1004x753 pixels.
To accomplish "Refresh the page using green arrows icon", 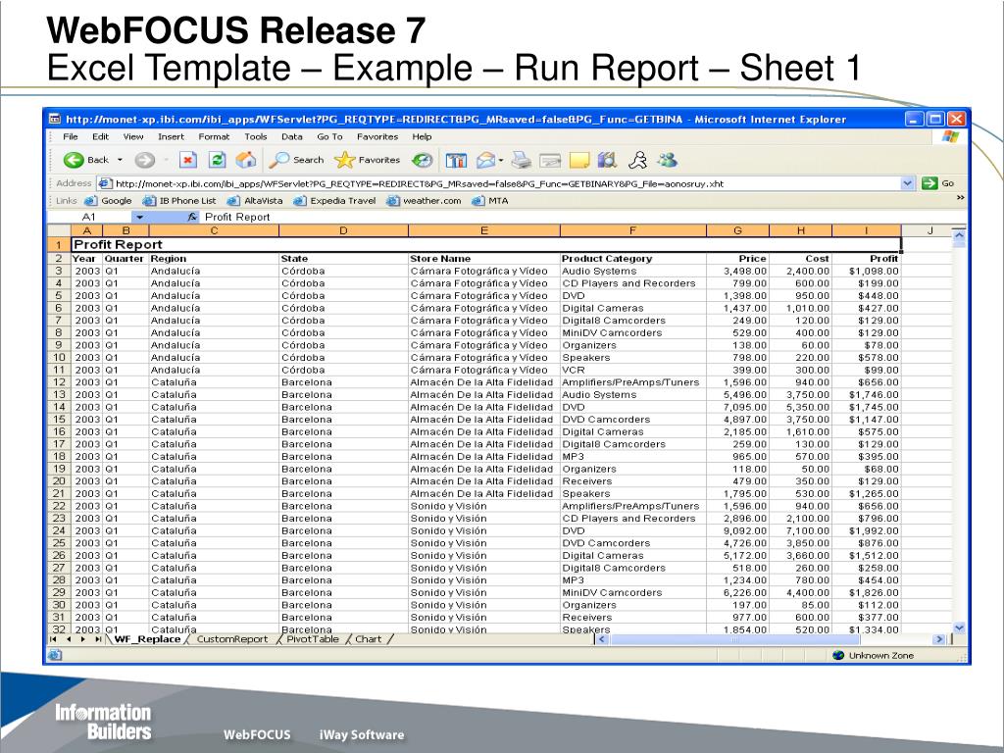I will tap(217, 160).
